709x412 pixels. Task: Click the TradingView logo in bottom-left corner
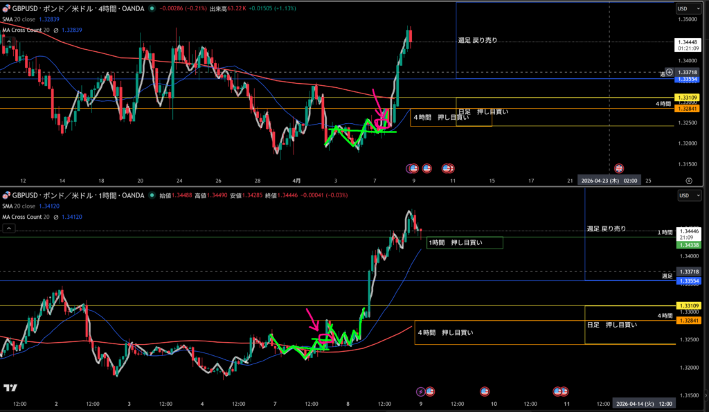click(x=10, y=388)
